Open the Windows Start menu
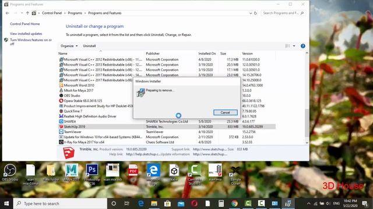 click(6, 203)
